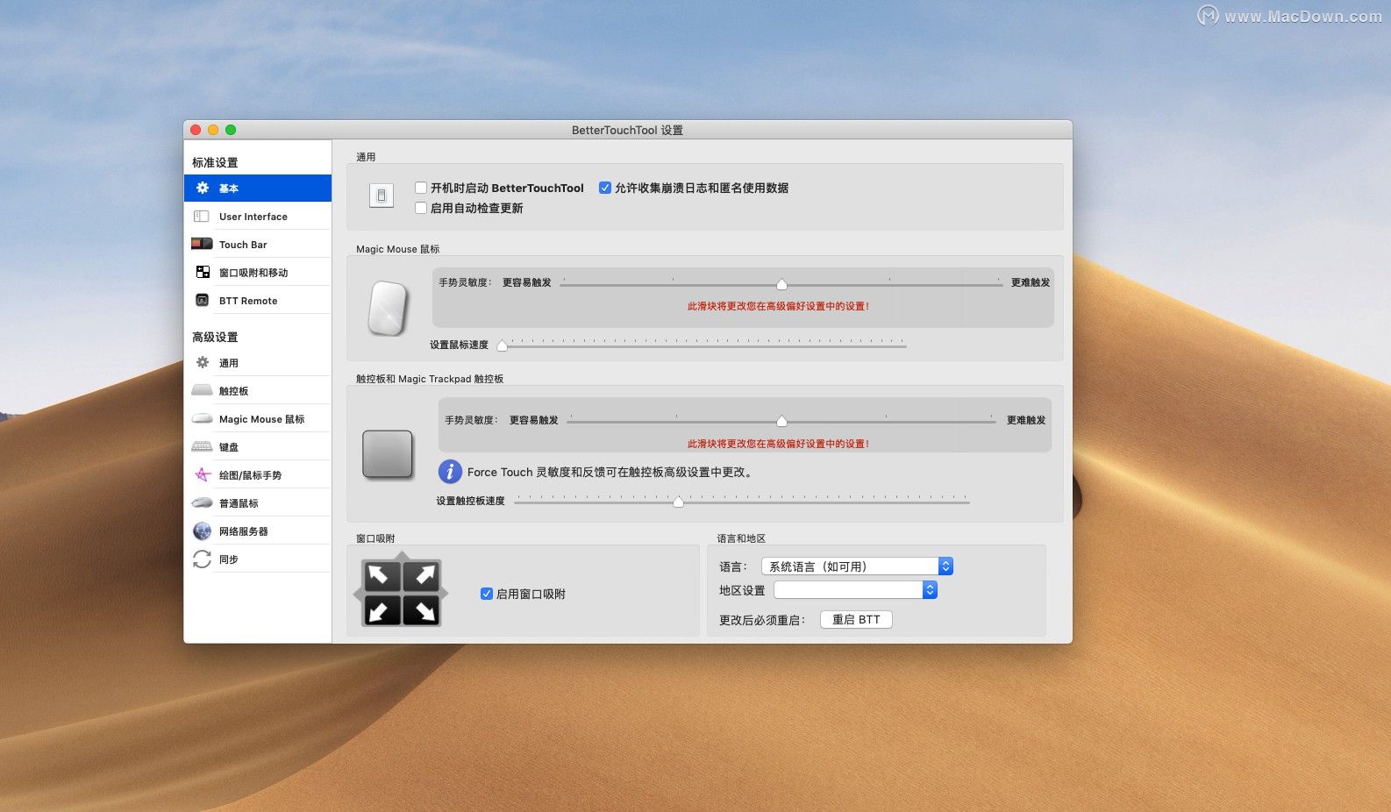Click the 更改后必须重启 label
Image resolution: width=1391 pixels, height=812 pixels.
point(762,620)
